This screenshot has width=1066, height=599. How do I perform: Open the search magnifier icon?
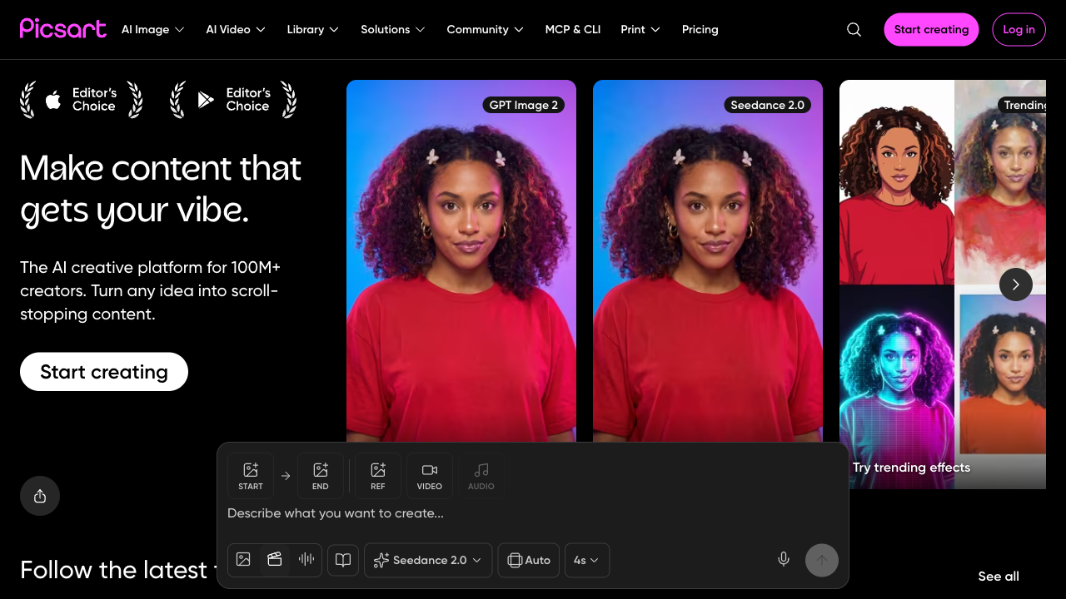pyautogui.click(x=854, y=29)
